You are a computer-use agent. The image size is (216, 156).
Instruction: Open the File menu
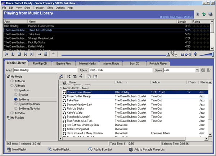[x=4, y=8]
